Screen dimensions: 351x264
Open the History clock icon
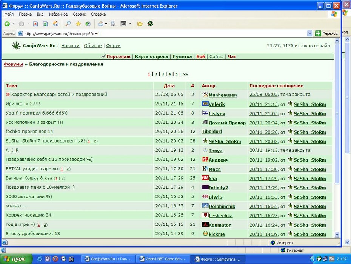[88, 23]
